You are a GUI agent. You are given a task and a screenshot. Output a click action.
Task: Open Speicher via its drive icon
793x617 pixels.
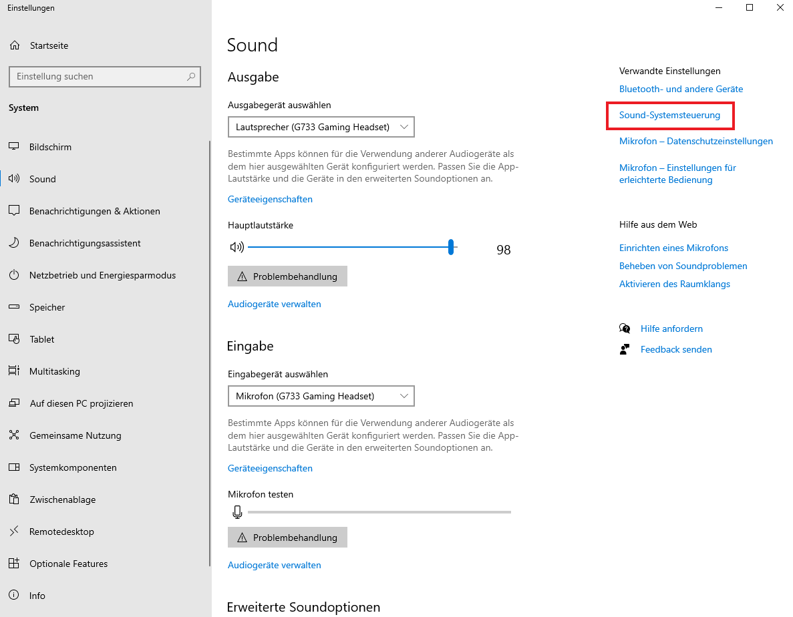14,307
